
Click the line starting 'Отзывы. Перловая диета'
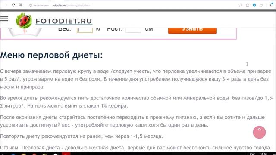[136, 148]
